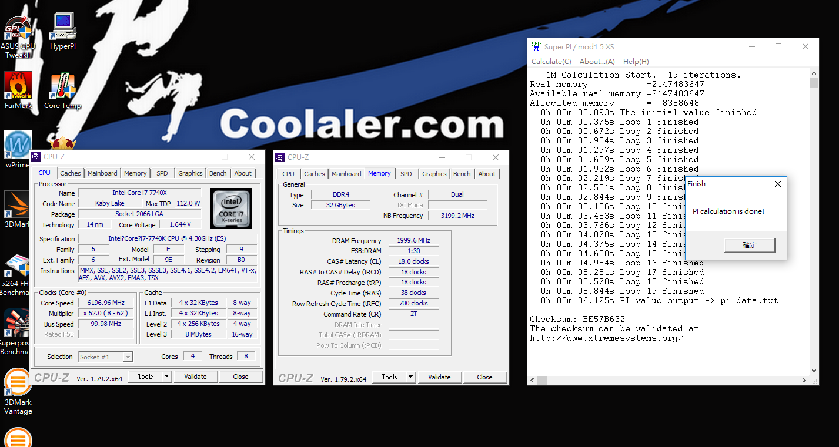Click Validate button in right CPU-Z window

(439, 377)
